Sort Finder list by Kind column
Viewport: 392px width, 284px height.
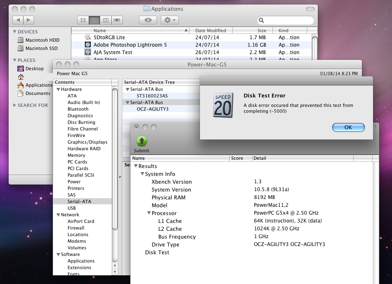point(289,31)
